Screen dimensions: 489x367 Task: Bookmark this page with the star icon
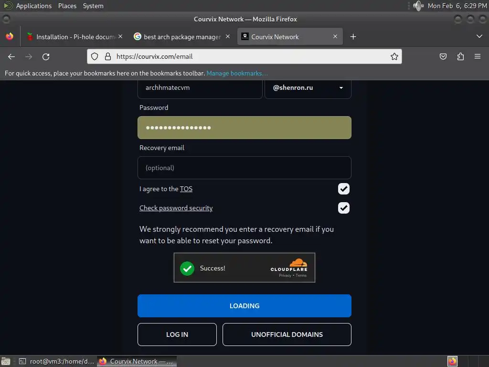[x=394, y=56]
